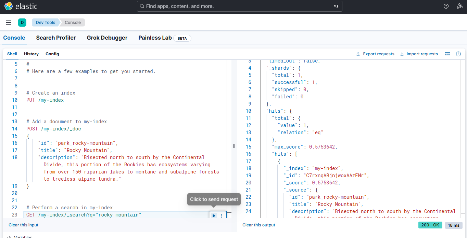Open keyboard shortcuts icon in Console toolbar
Image resolution: width=467 pixels, height=238 pixels.
[x=447, y=54]
